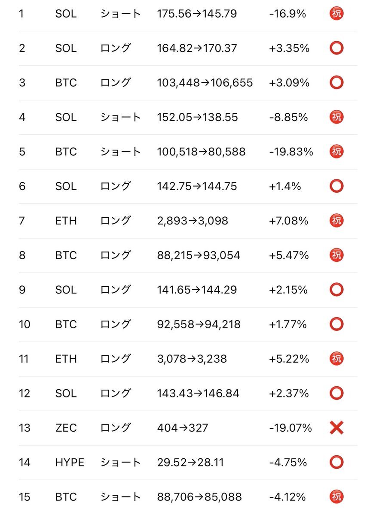
Task: Click the red X icon in ZEC row
Action: (336, 428)
